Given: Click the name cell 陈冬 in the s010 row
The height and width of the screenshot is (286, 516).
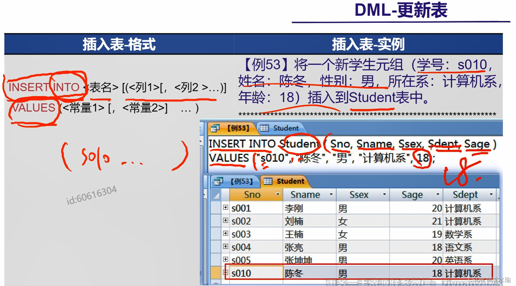Looking at the screenshot, I should 309,273.
